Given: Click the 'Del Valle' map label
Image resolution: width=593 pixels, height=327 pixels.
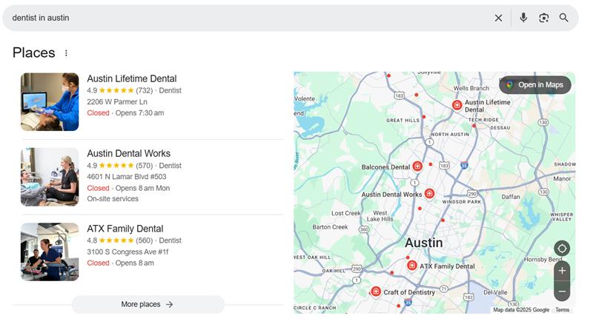Looking at the screenshot, I should [x=495, y=292].
